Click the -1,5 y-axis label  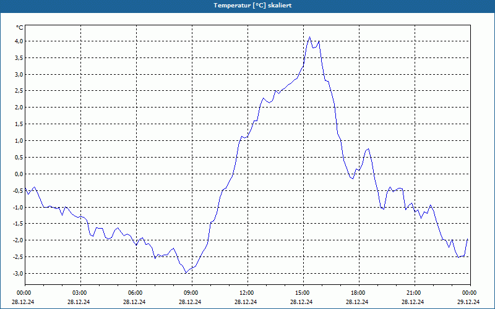17,224
